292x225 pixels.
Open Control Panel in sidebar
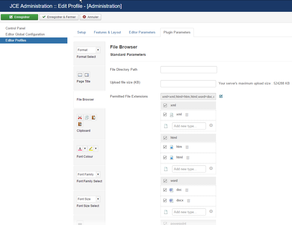click(x=15, y=28)
